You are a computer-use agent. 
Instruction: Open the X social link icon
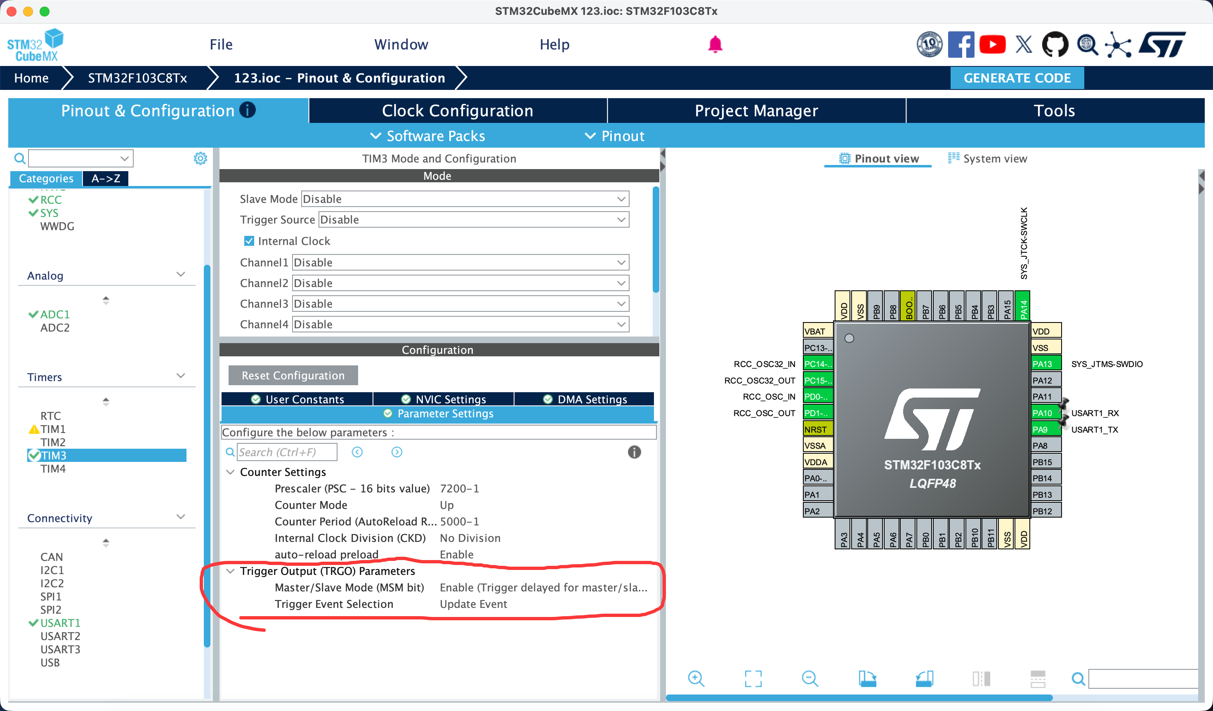click(1023, 45)
